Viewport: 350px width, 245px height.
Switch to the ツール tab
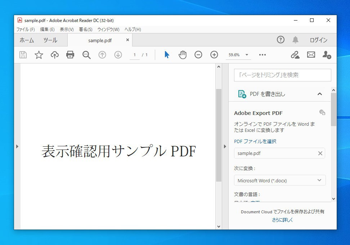[x=50, y=40]
